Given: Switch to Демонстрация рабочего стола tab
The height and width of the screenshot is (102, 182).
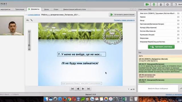Looking at the screenshot, I should 75,9.
